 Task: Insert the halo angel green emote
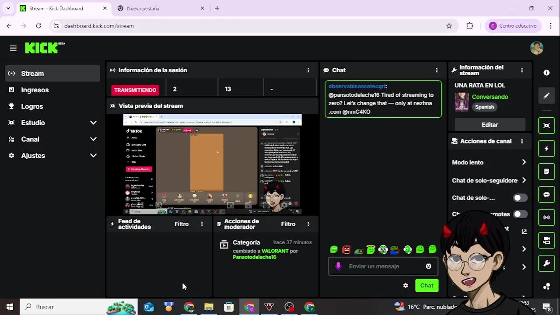(371, 249)
